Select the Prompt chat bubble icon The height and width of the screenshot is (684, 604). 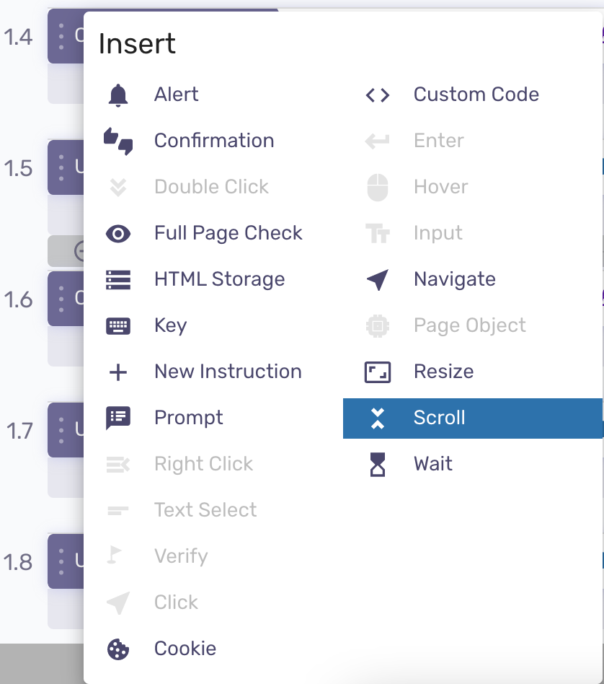(x=118, y=418)
